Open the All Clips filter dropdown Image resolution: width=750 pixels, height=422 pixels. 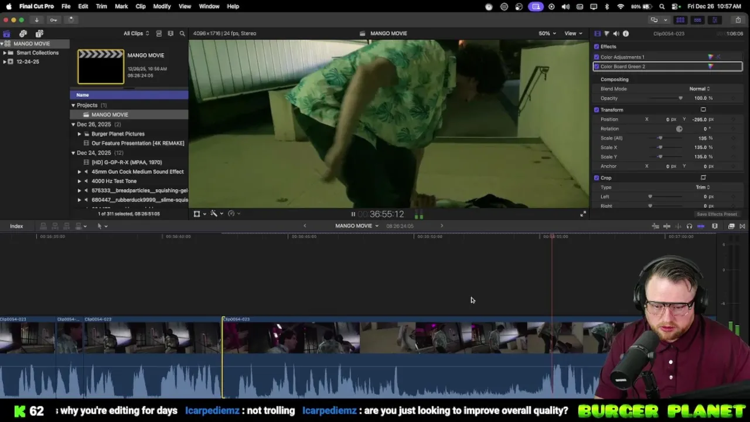coord(136,33)
